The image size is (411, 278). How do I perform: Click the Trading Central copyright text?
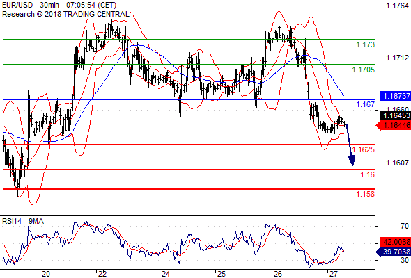tap(65, 14)
